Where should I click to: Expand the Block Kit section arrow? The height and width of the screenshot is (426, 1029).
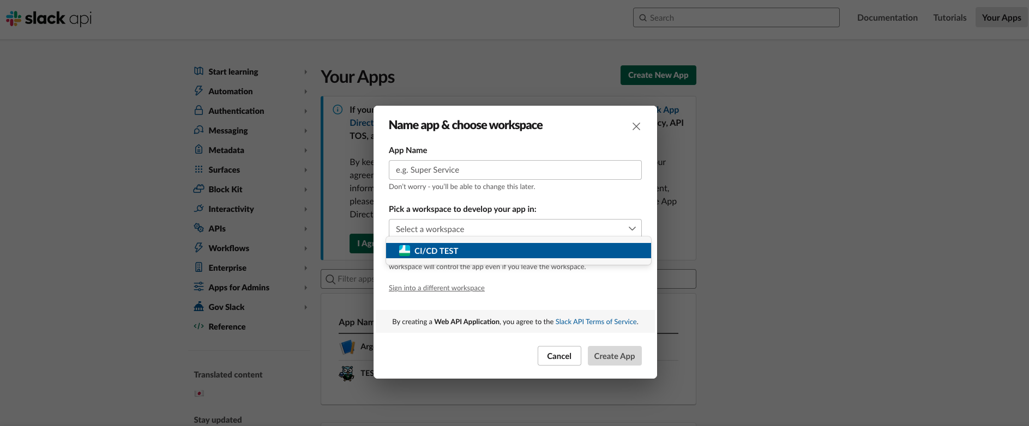[x=305, y=190]
